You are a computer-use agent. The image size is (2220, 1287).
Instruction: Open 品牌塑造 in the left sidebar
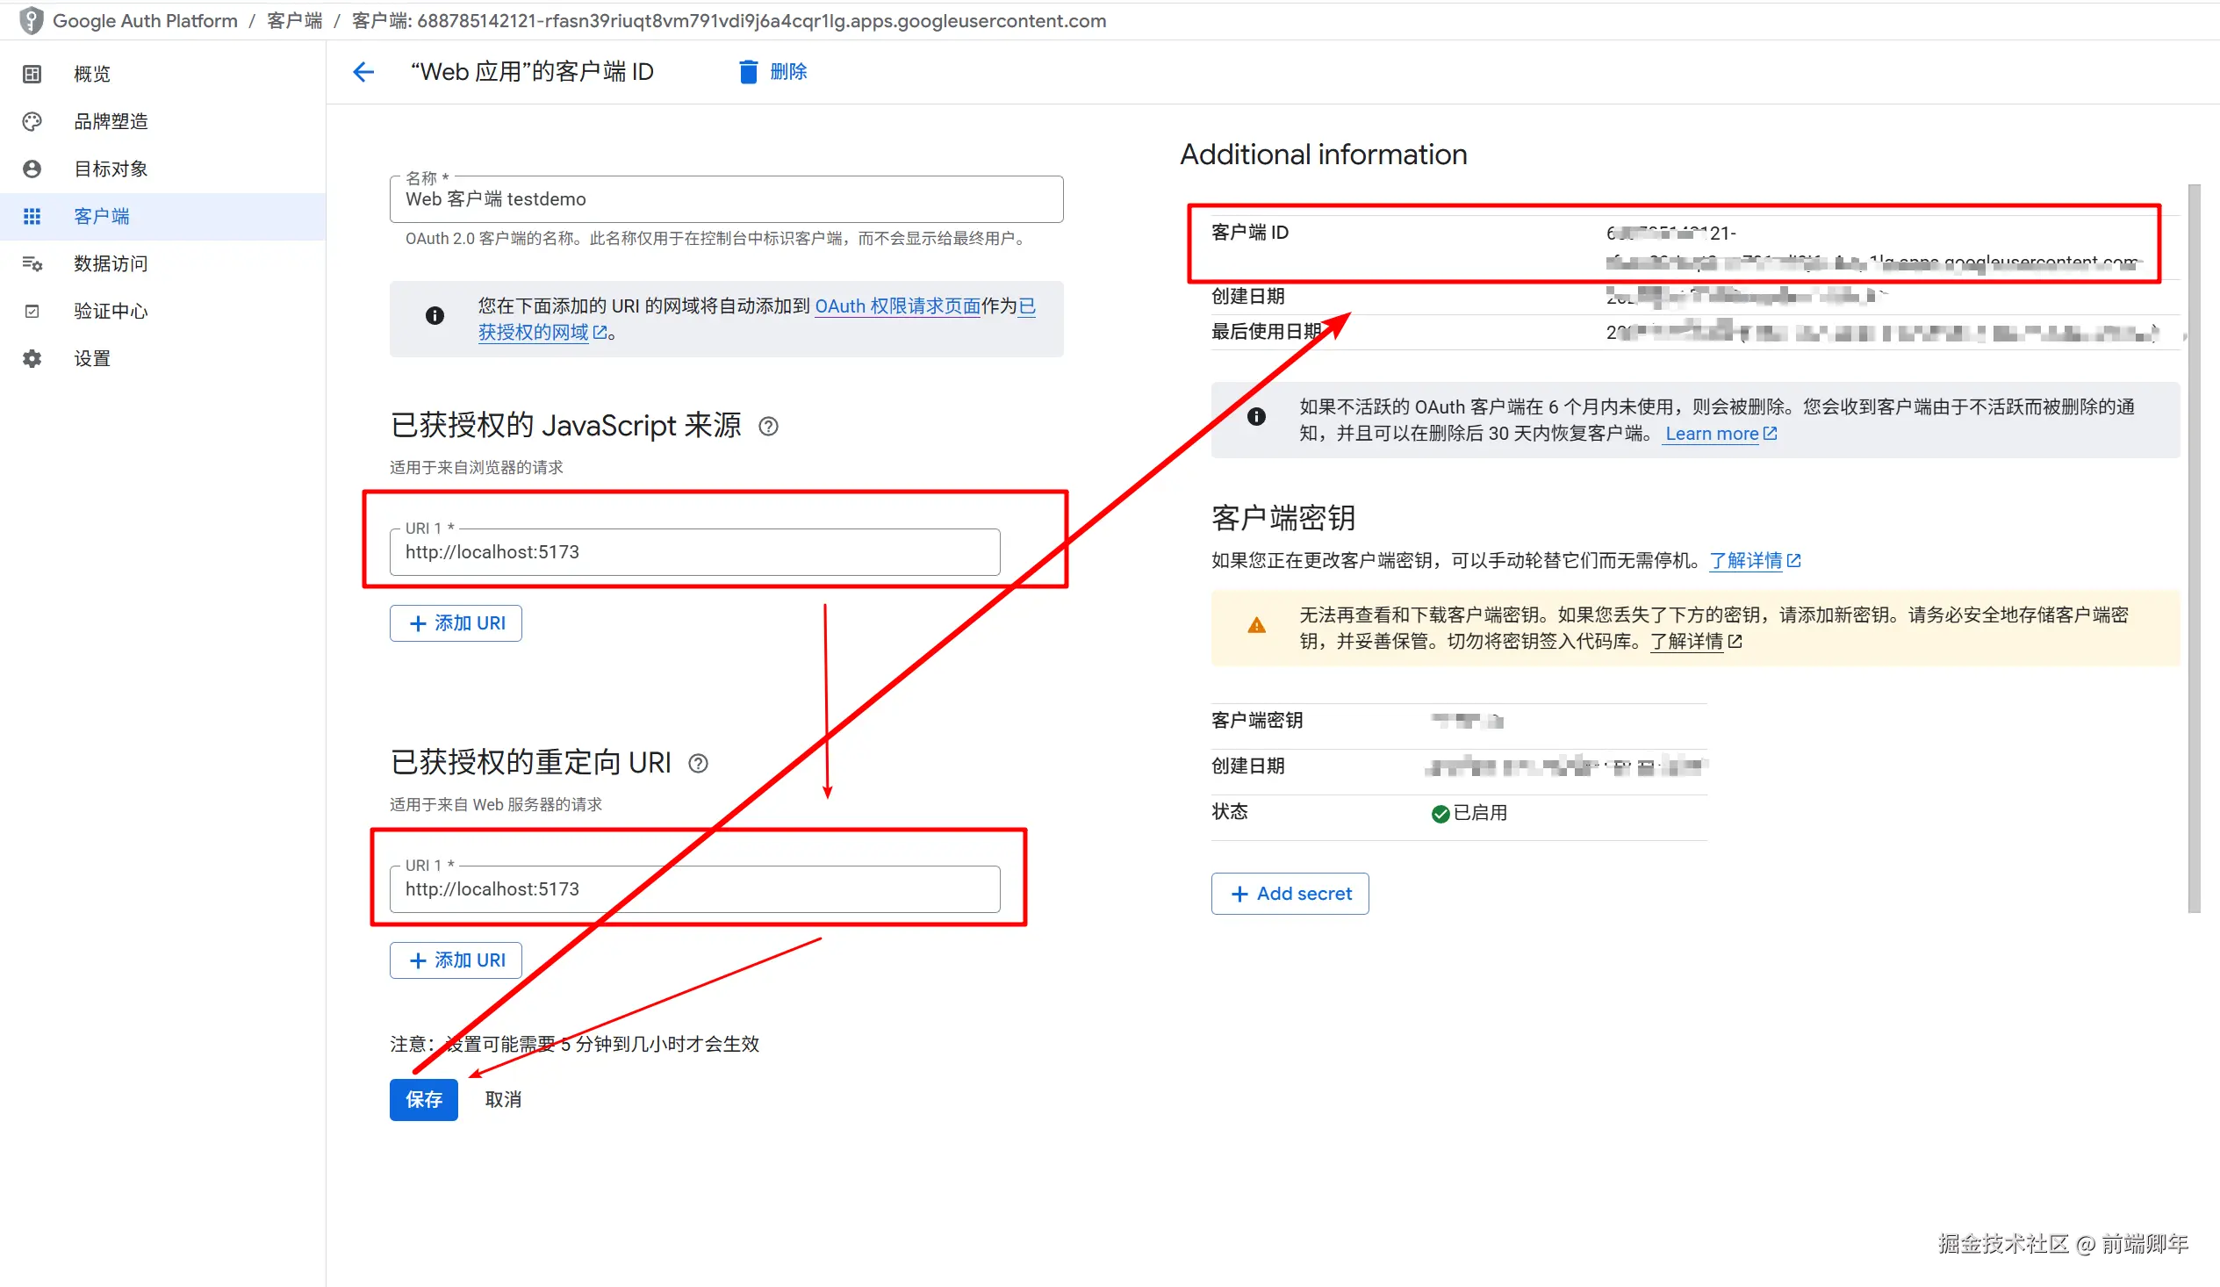111,120
